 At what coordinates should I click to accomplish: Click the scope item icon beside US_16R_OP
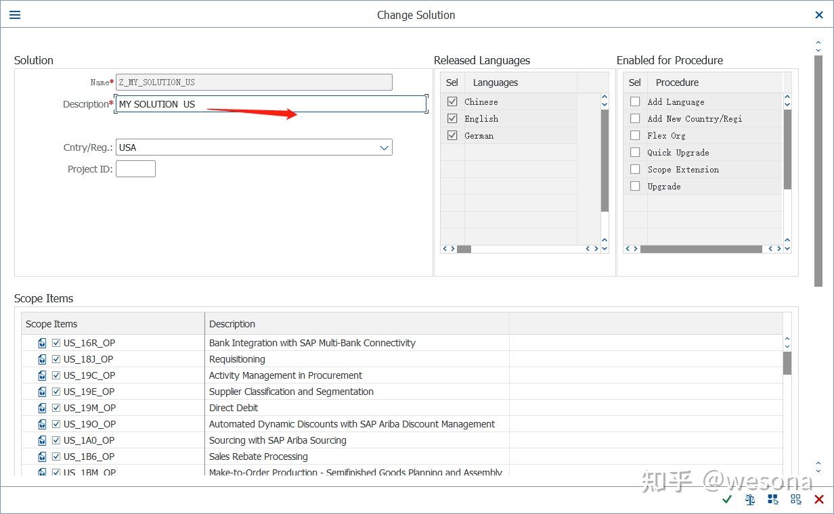point(42,343)
